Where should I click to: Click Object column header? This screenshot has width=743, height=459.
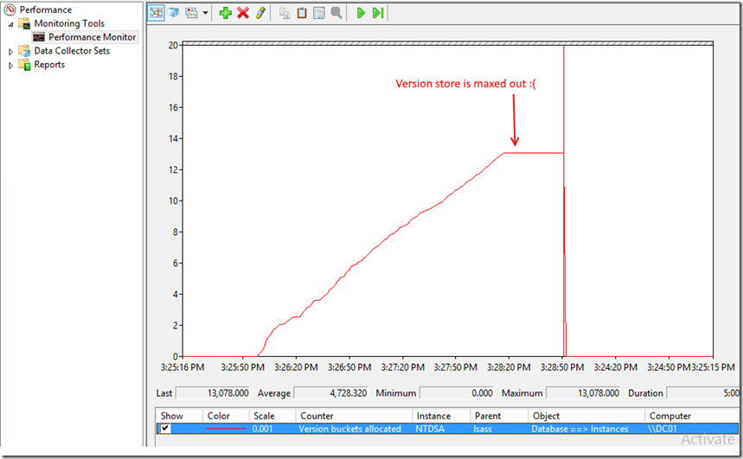pyautogui.click(x=586, y=416)
